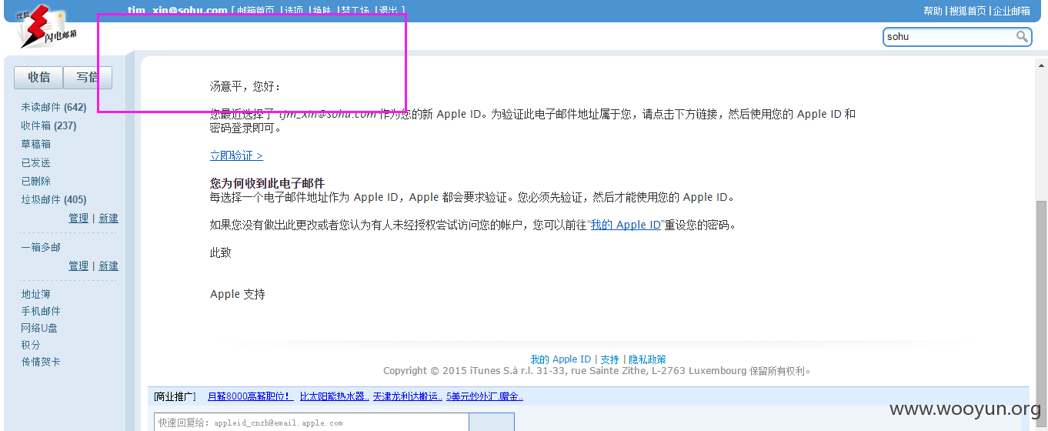Click the 收信 button
Screen dimensions: 1048x431
(x=38, y=77)
